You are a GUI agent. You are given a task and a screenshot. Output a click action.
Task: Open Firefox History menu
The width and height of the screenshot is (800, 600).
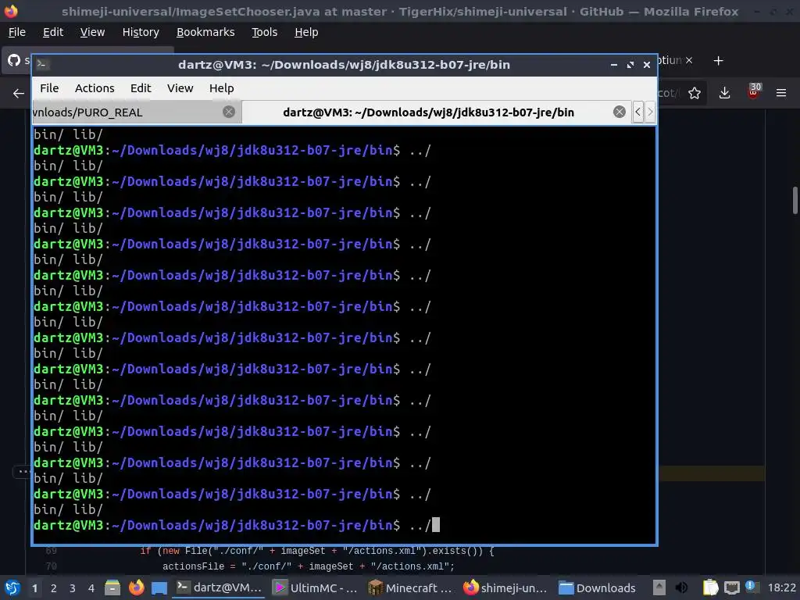coord(141,32)
